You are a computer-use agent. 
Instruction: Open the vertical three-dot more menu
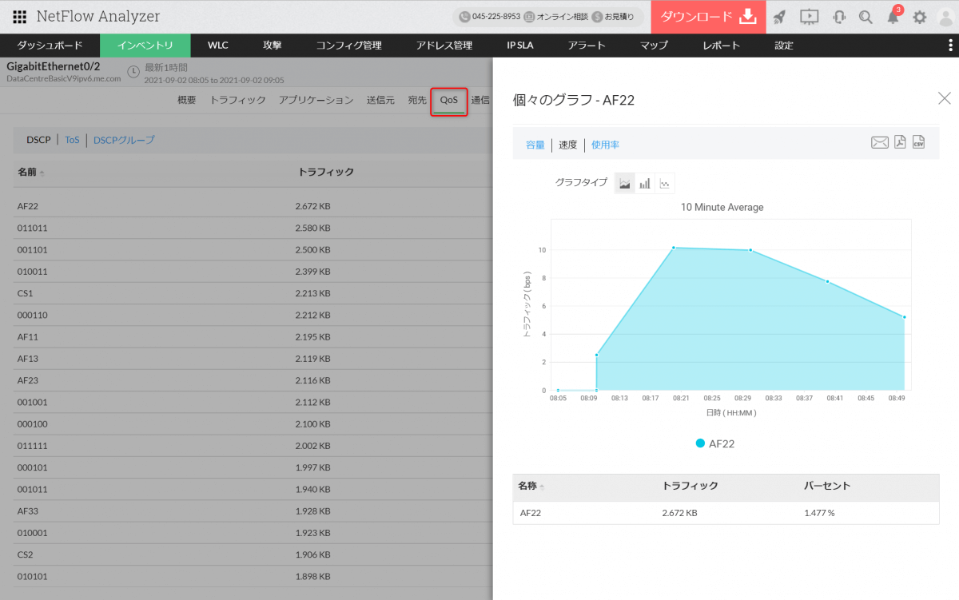click(x=949, y=46)
